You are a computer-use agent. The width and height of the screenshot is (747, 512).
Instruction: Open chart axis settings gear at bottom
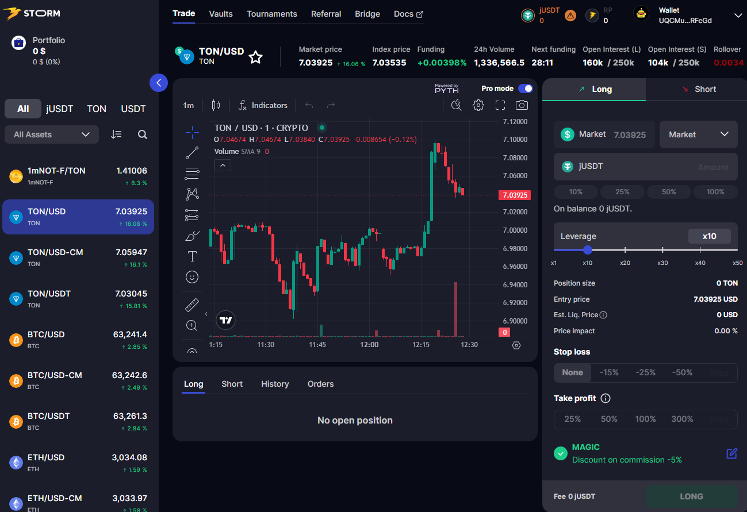[516, 345]
